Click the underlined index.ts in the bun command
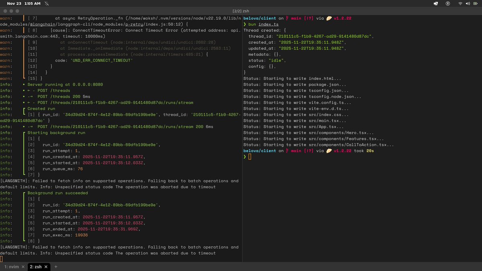The height and width of the screenshot is (271, 482). coord(268,24)
